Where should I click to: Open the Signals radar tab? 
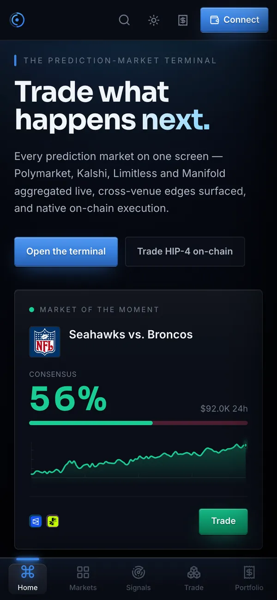point(138,579)
